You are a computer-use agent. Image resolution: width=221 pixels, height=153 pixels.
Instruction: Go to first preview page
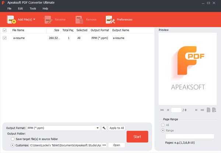[162, 110]
